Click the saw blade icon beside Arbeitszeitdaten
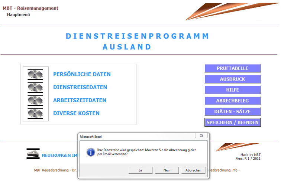This screenshot has height=186, width=281. [x=35, y=100]
